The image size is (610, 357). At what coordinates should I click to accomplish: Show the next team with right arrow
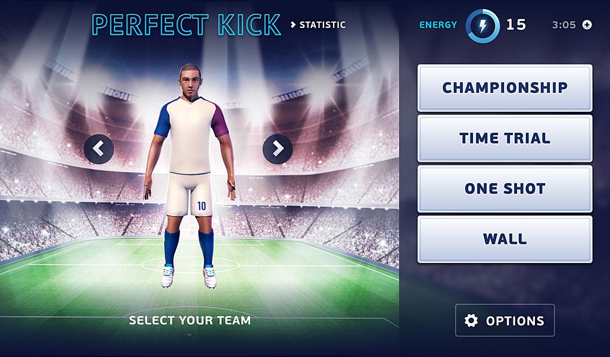tap(278, 149)
